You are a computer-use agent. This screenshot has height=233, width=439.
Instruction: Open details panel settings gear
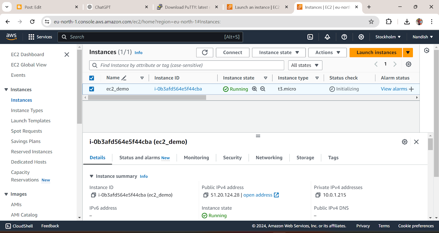(405, 142)
